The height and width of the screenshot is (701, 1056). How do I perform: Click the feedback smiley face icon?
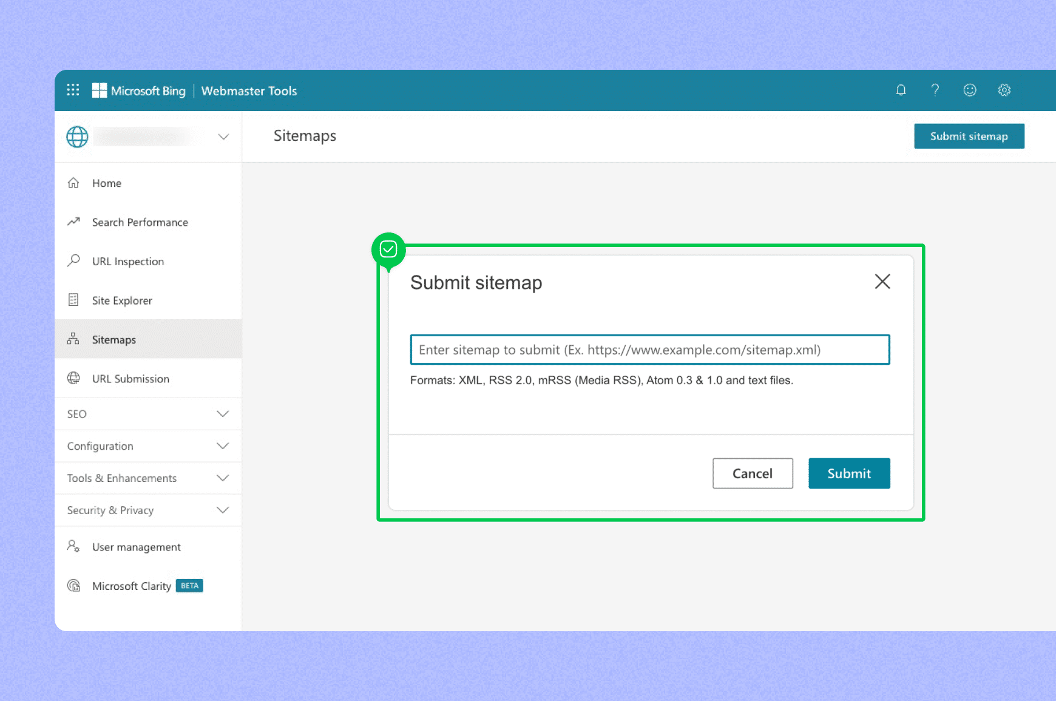970,90
